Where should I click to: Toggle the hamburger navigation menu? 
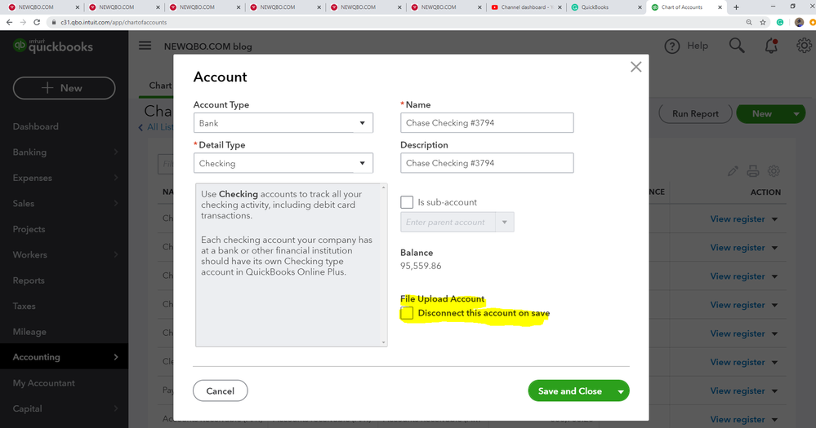(x=145, y=46)
